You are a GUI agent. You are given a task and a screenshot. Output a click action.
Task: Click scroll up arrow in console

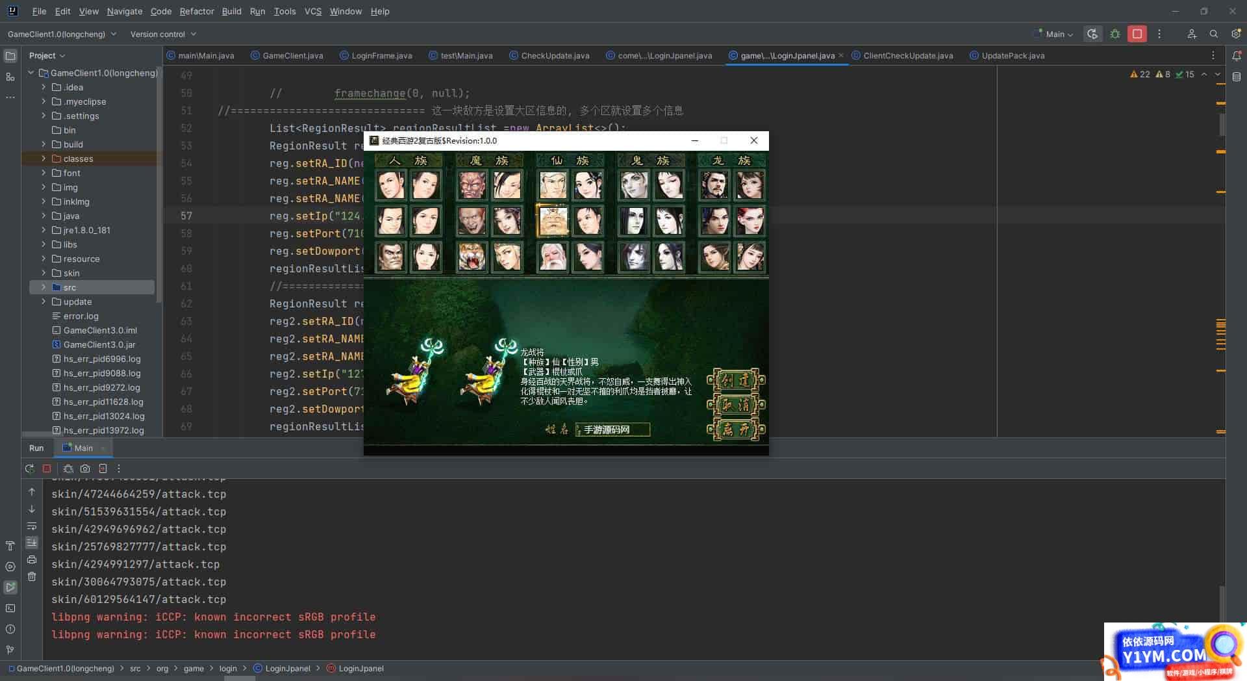(x=32, y=492)
